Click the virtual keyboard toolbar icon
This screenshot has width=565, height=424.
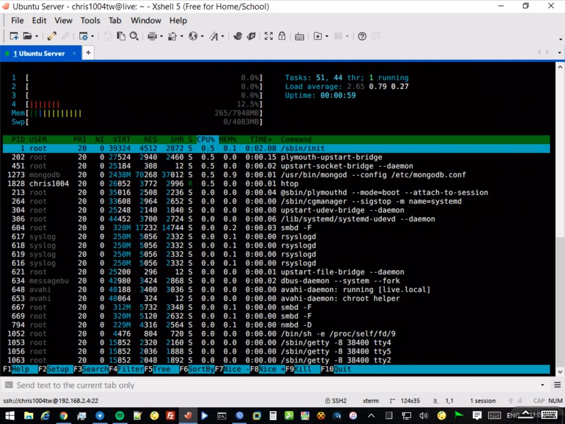click(299, 36)
